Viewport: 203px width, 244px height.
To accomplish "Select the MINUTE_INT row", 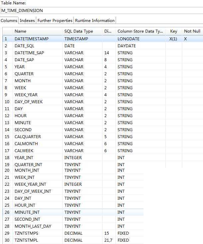I will [x=27, y=212].
